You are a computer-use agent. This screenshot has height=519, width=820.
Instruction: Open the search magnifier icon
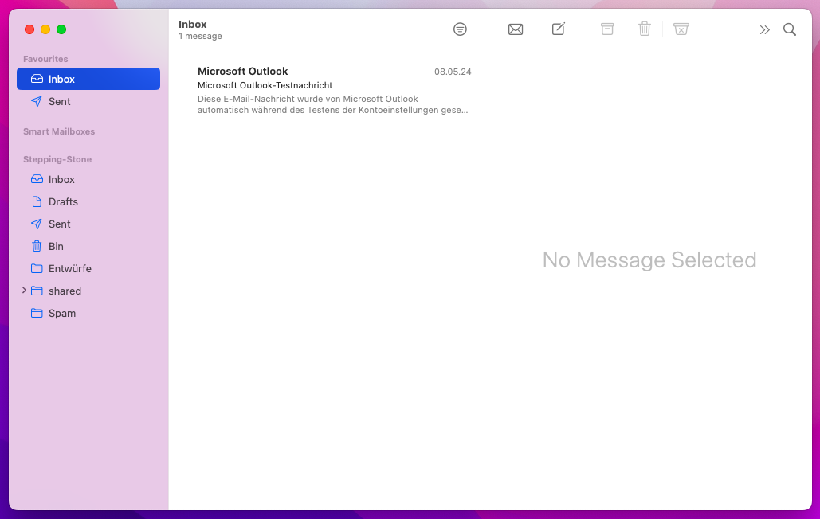coord(790,29)
